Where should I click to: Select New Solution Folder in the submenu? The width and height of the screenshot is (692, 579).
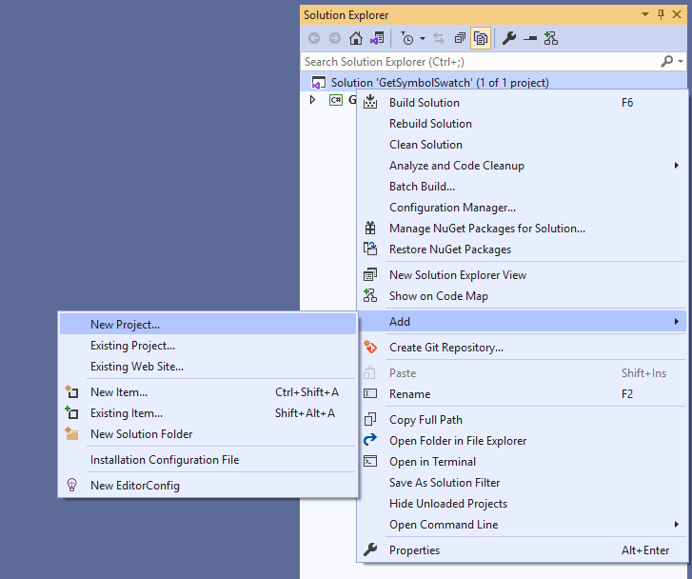pos(141,434)
